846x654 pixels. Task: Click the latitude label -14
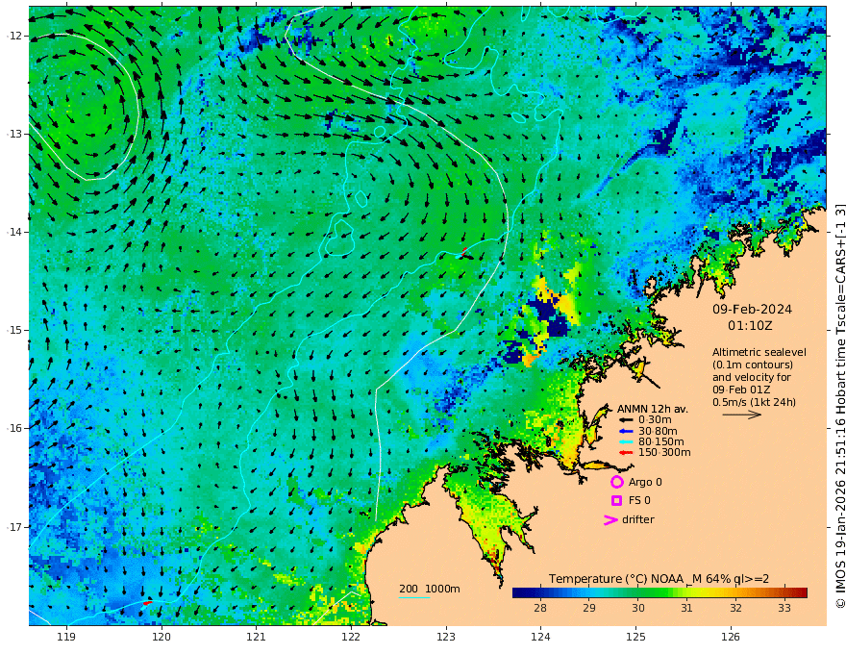coord(14,232)
